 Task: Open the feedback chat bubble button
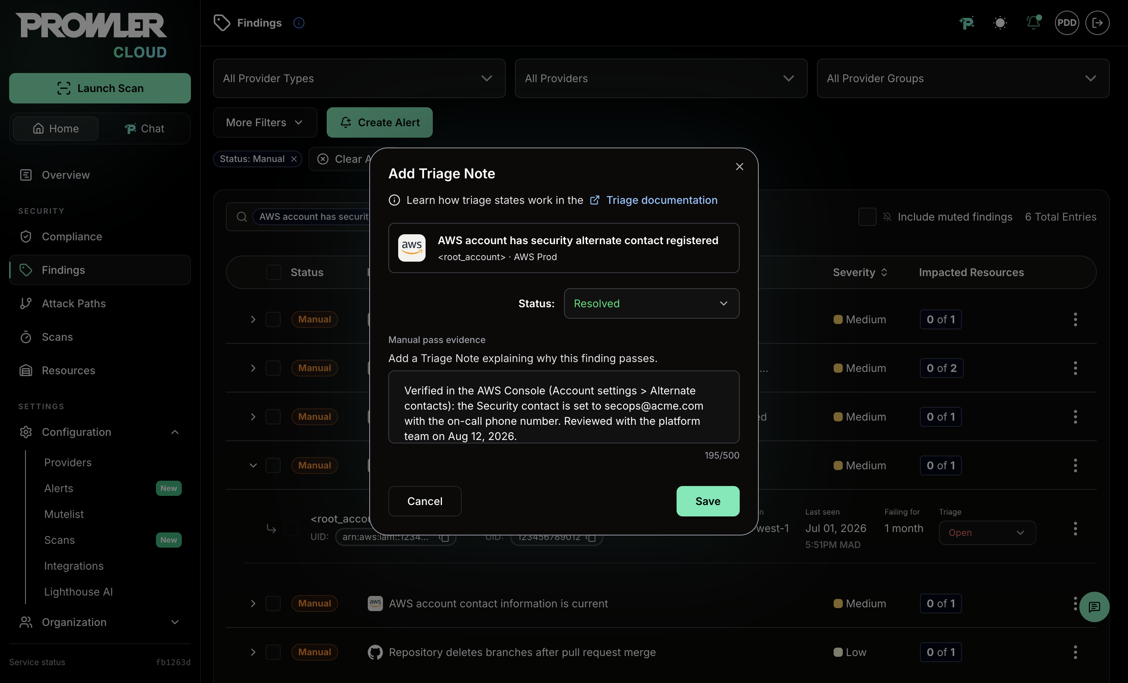click(x=1094, y=607)
